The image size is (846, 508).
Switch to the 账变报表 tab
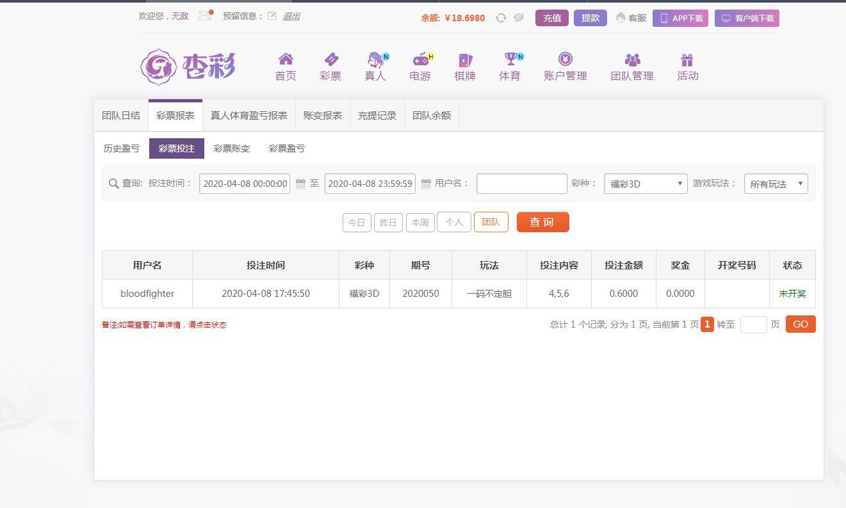pos(323,116)
